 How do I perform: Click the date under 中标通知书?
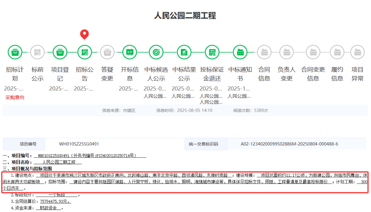(239, 89)
